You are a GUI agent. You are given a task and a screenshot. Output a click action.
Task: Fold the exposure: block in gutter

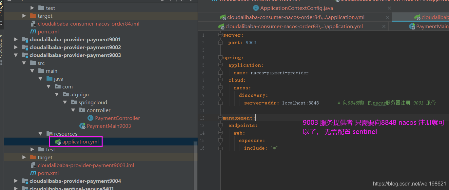pyautogui.click(x=221, y=141)
